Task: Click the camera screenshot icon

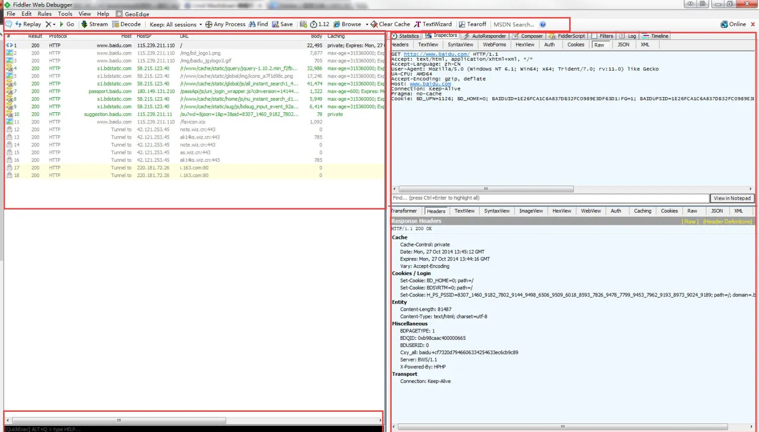Action: pos(304,24)
